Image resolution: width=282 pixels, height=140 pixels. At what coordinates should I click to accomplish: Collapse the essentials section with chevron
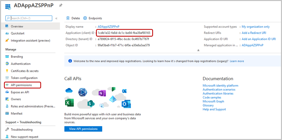[x=198, y=51]
